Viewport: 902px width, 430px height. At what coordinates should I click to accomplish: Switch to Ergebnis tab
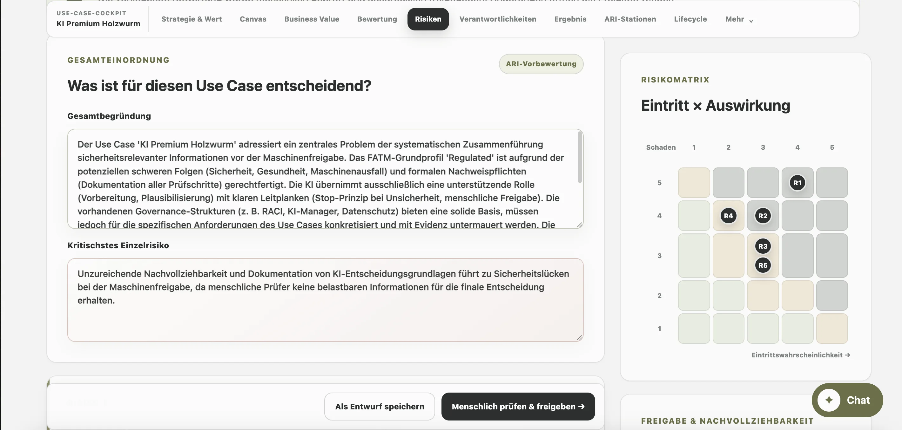(x=570, y=19)
